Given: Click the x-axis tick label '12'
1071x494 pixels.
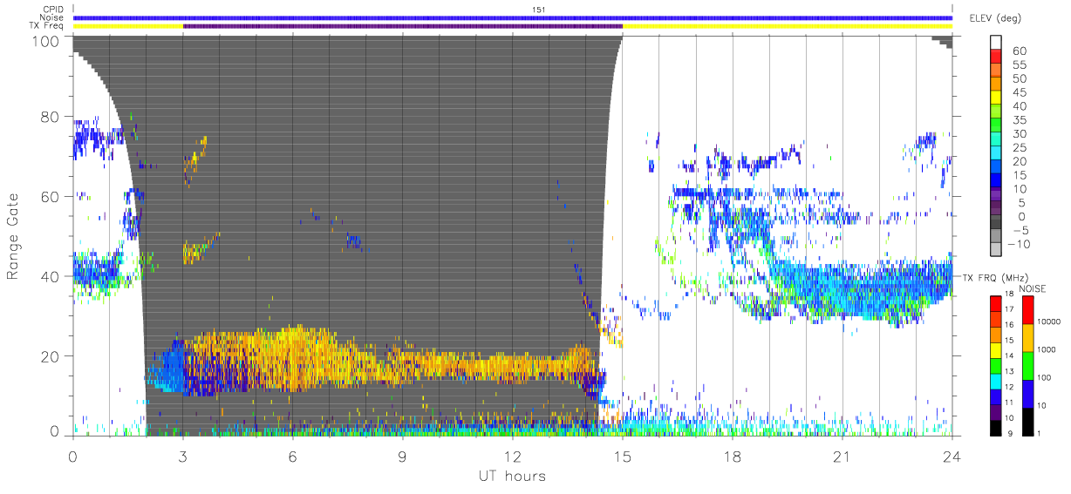Looking at the screenshot, I should [x=513, y=456].
